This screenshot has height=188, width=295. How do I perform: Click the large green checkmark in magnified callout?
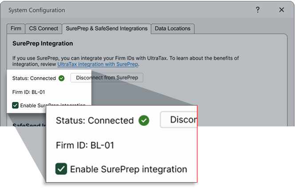(143, 120)
